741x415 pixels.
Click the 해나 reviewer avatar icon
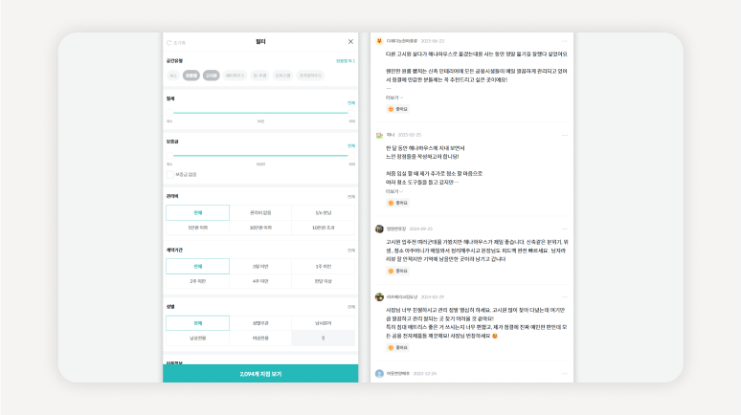pyautogui.click(x=380, y=135)
